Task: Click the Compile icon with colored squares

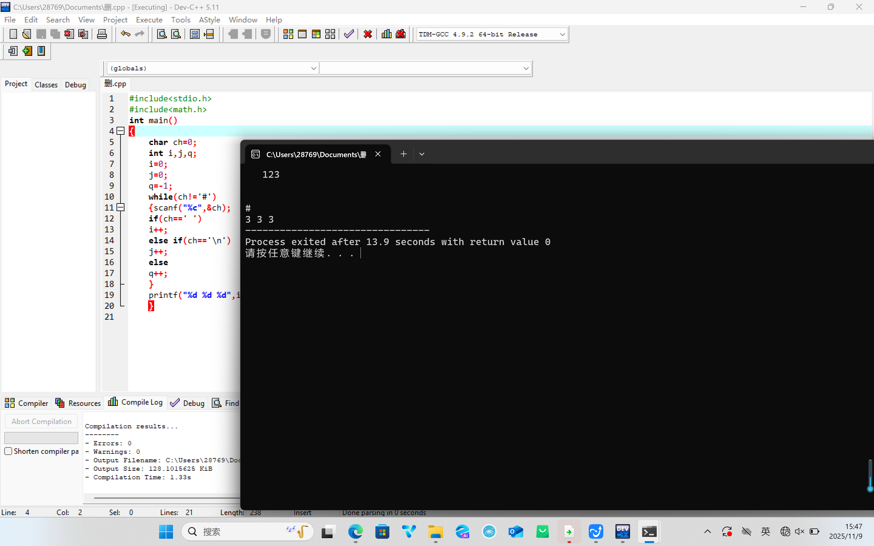Action: click(288, 34)
